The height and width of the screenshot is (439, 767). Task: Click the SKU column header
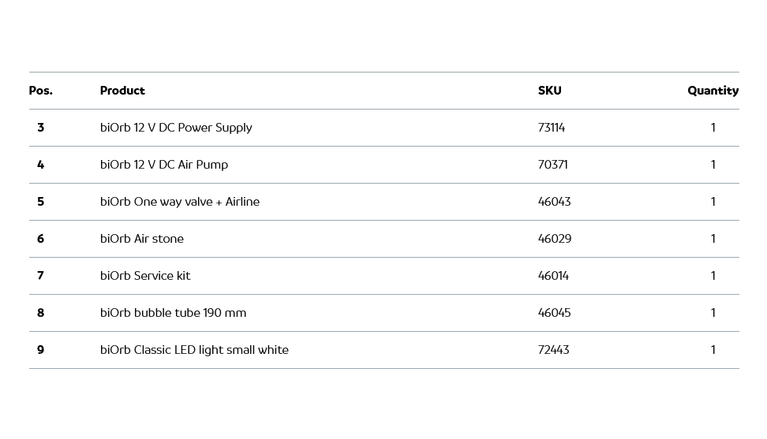(x=549, y=91)
